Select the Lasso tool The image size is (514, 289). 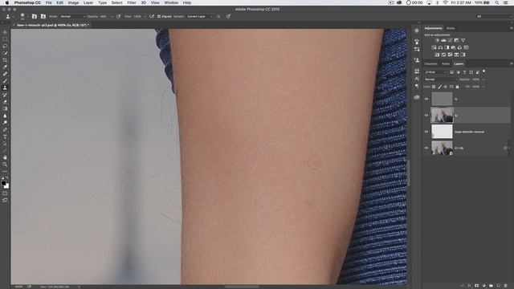coord(5,46)
